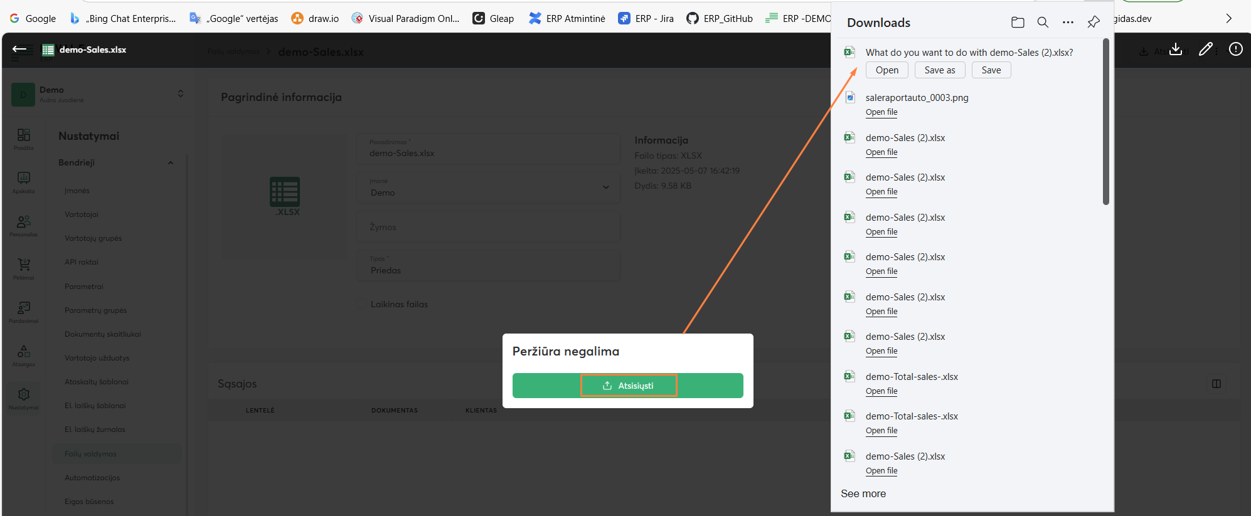Collapse the Bendrieji section

tap(170, 163)
